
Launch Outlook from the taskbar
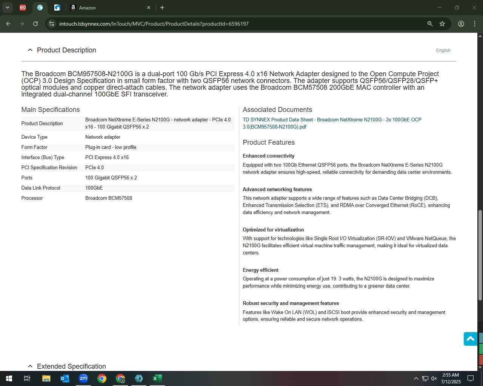[65, 378]
